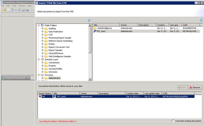
Task: Click the Creation date column header in the lower table
Action: tap(134, 93)
